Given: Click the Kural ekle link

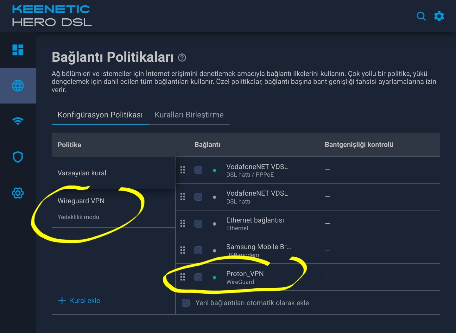Looking at the screenshot, I should click(85, 300).
